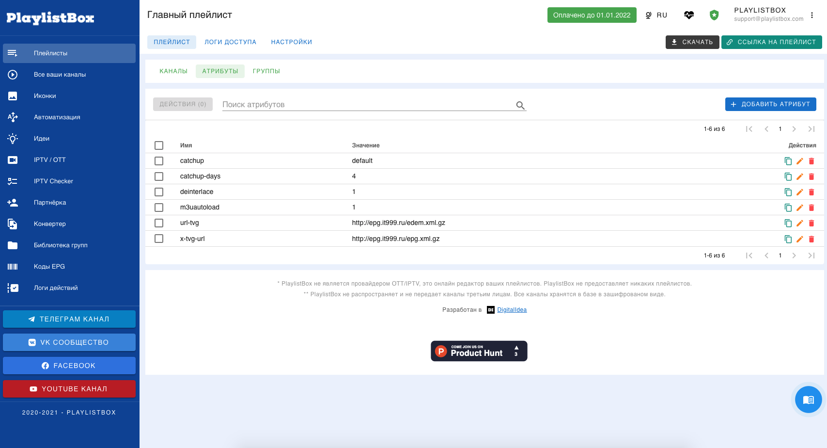827x448 pixels.
Task: Delete the m3uautoload attribute
Action: tap(811, 208)
